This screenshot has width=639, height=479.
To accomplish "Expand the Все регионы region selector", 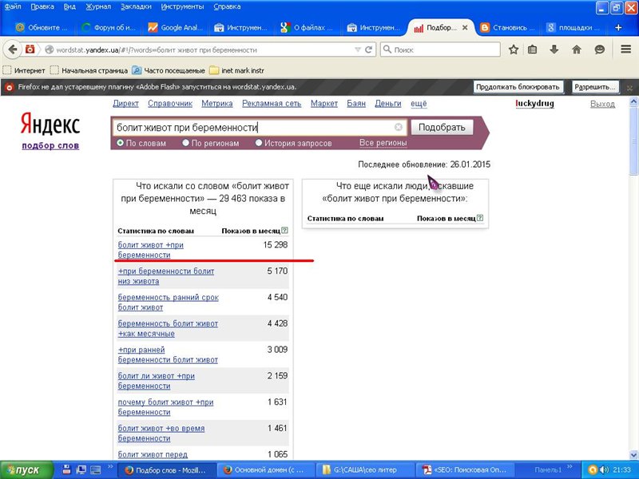I will 383,144.
